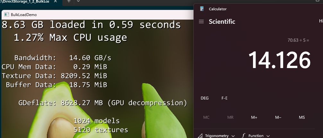Toggle F-E scientific notation
Viewport: 323px width, 138px height.
pyautogui.click(x=224, y=98)
